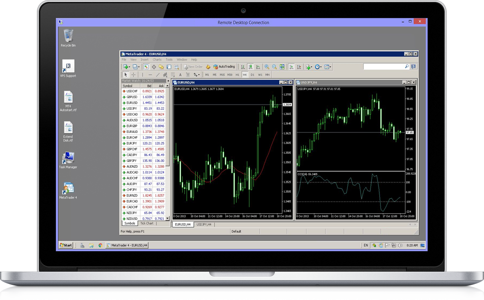
Task: Open the VPS Support desktop shortcut
Action: coord(68,69)
